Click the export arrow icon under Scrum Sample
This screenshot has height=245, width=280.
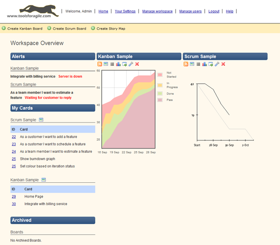pos(211,64)
